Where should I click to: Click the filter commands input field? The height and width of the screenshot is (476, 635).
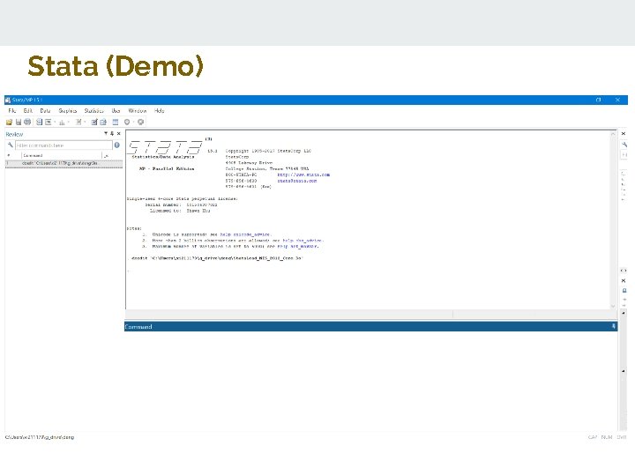63,145
